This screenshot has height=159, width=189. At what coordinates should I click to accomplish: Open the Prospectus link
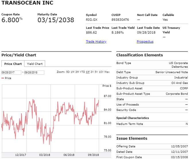click(x=145, y=41)
